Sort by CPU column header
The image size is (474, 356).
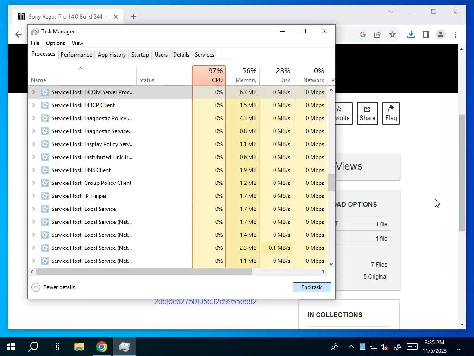(209, 75)
